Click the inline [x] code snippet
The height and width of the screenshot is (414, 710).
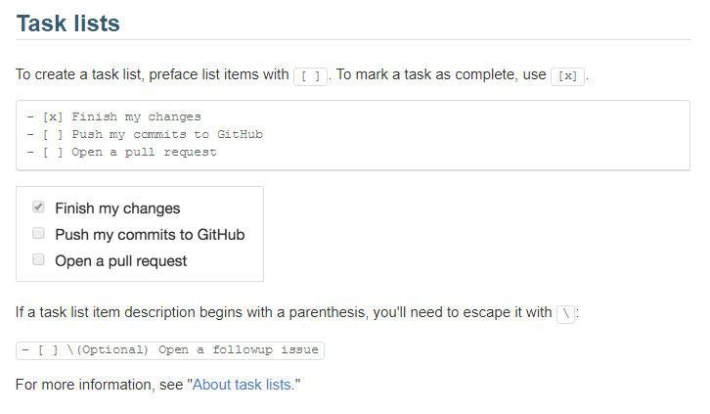coord(567,76)
